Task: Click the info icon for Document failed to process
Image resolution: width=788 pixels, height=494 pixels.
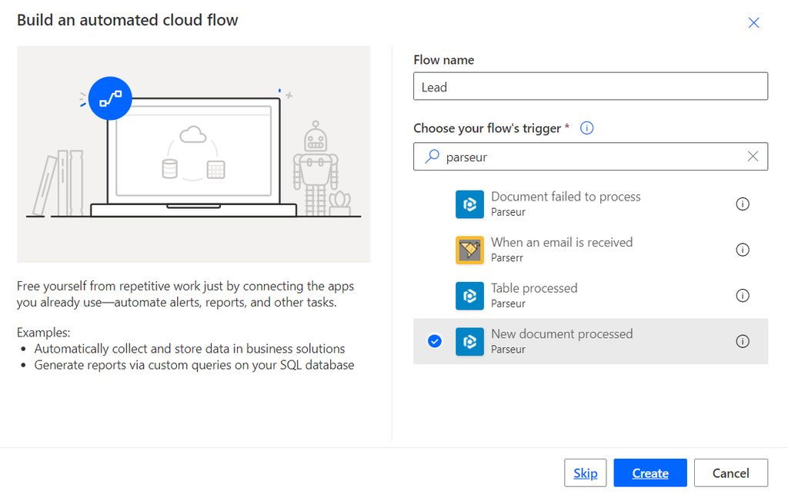Action: point(743,204)
